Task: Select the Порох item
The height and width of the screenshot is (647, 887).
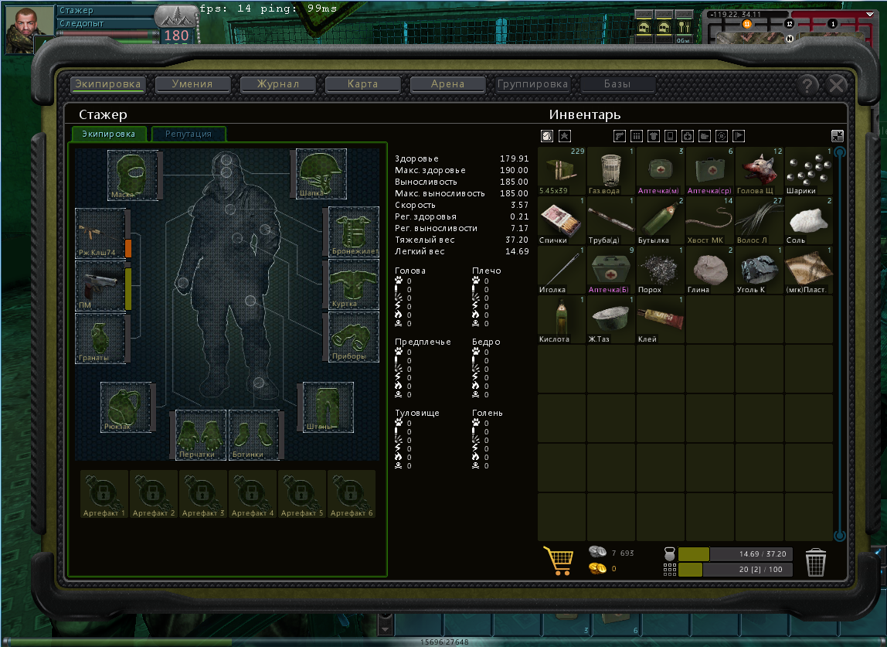Action: 661,270
